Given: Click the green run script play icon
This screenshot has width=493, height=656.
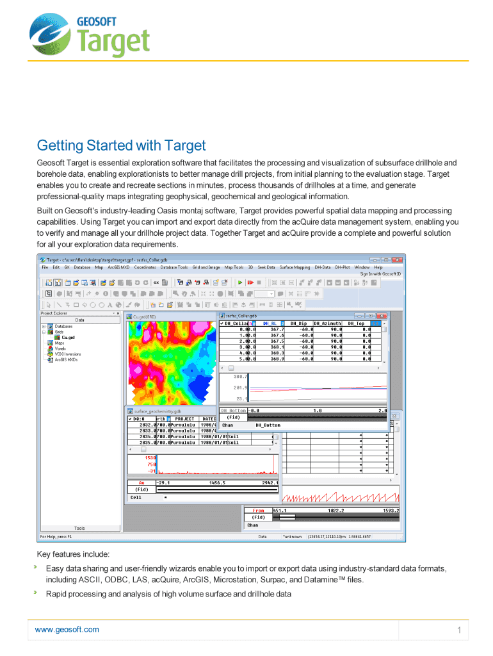Looking at the screenshot, I should tap(239, 282).
